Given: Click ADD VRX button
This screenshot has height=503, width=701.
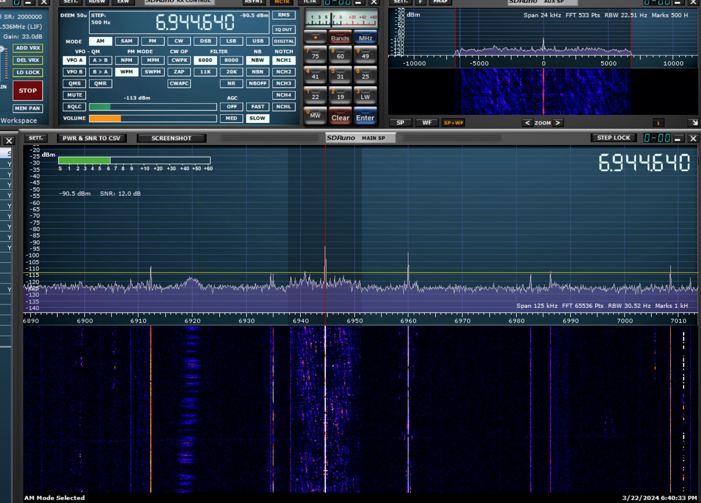Looking at the screenshot, I should tap(28, 48).
